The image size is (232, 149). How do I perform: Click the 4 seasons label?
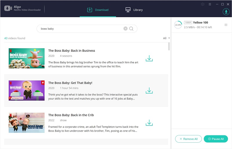[66, 56]
